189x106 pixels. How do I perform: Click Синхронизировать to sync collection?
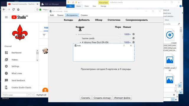(136, 20)
